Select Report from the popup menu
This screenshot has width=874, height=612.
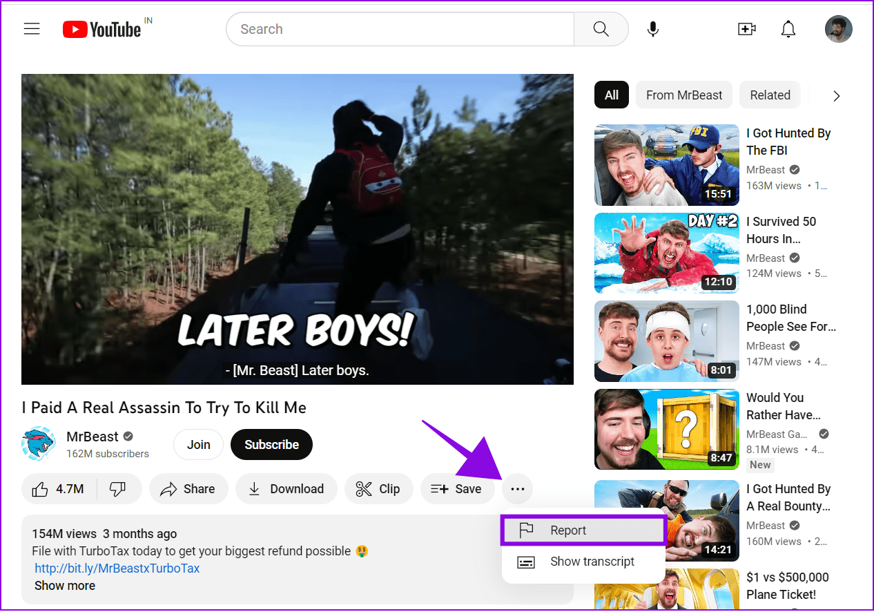(583, 530)
